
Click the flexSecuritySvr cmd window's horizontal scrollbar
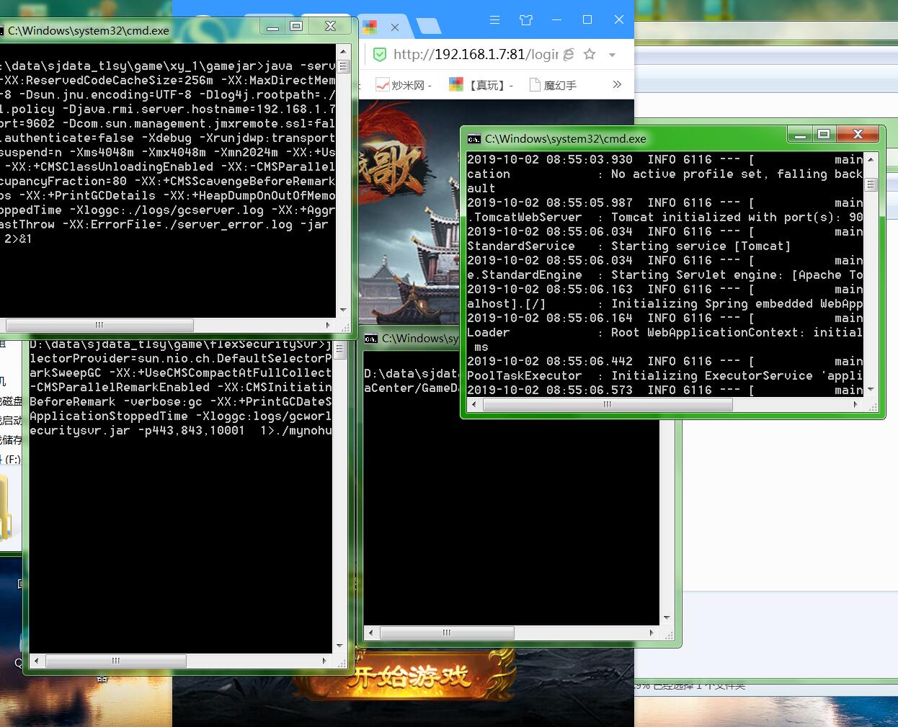[x=115, y=661]
